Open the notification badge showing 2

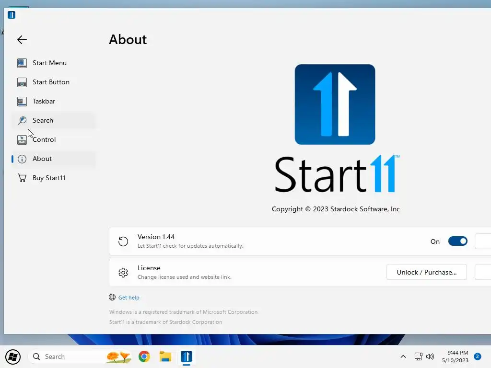478,356
